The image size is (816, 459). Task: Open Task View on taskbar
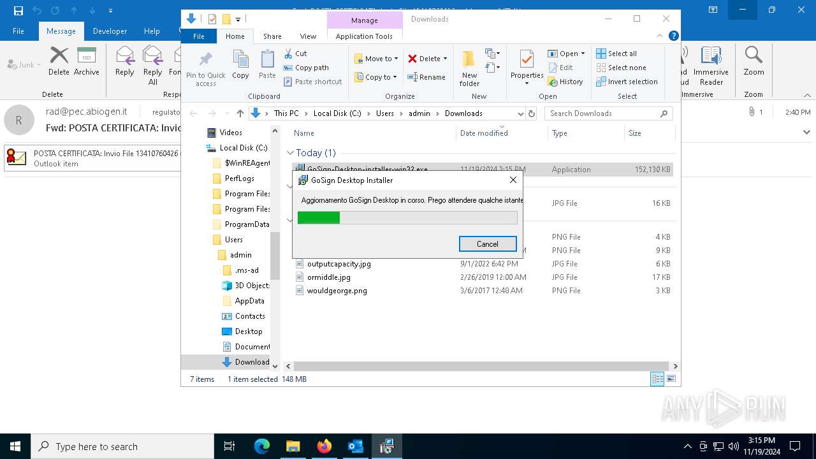click(229, 446)
